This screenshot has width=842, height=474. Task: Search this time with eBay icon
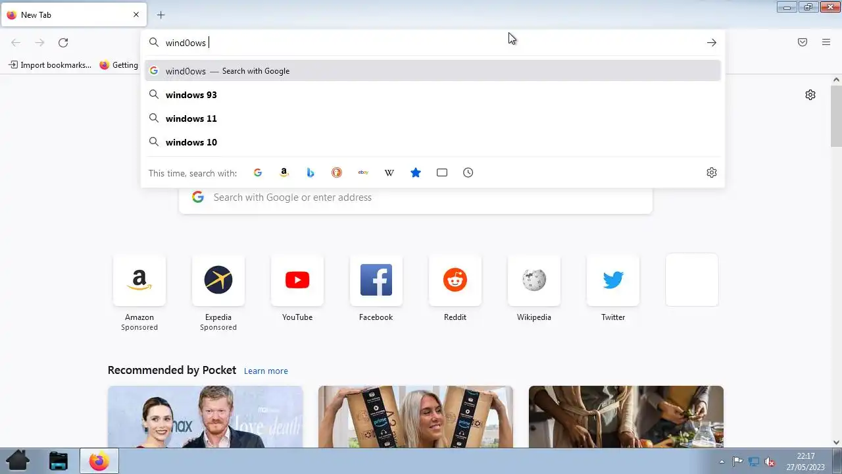tap(363, 172)
